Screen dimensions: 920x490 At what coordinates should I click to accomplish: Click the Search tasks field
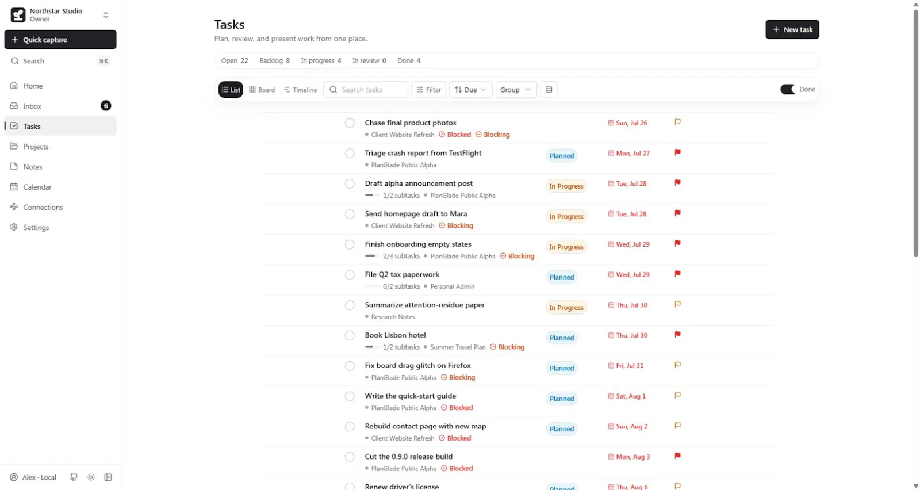click(x=366, y=90)
